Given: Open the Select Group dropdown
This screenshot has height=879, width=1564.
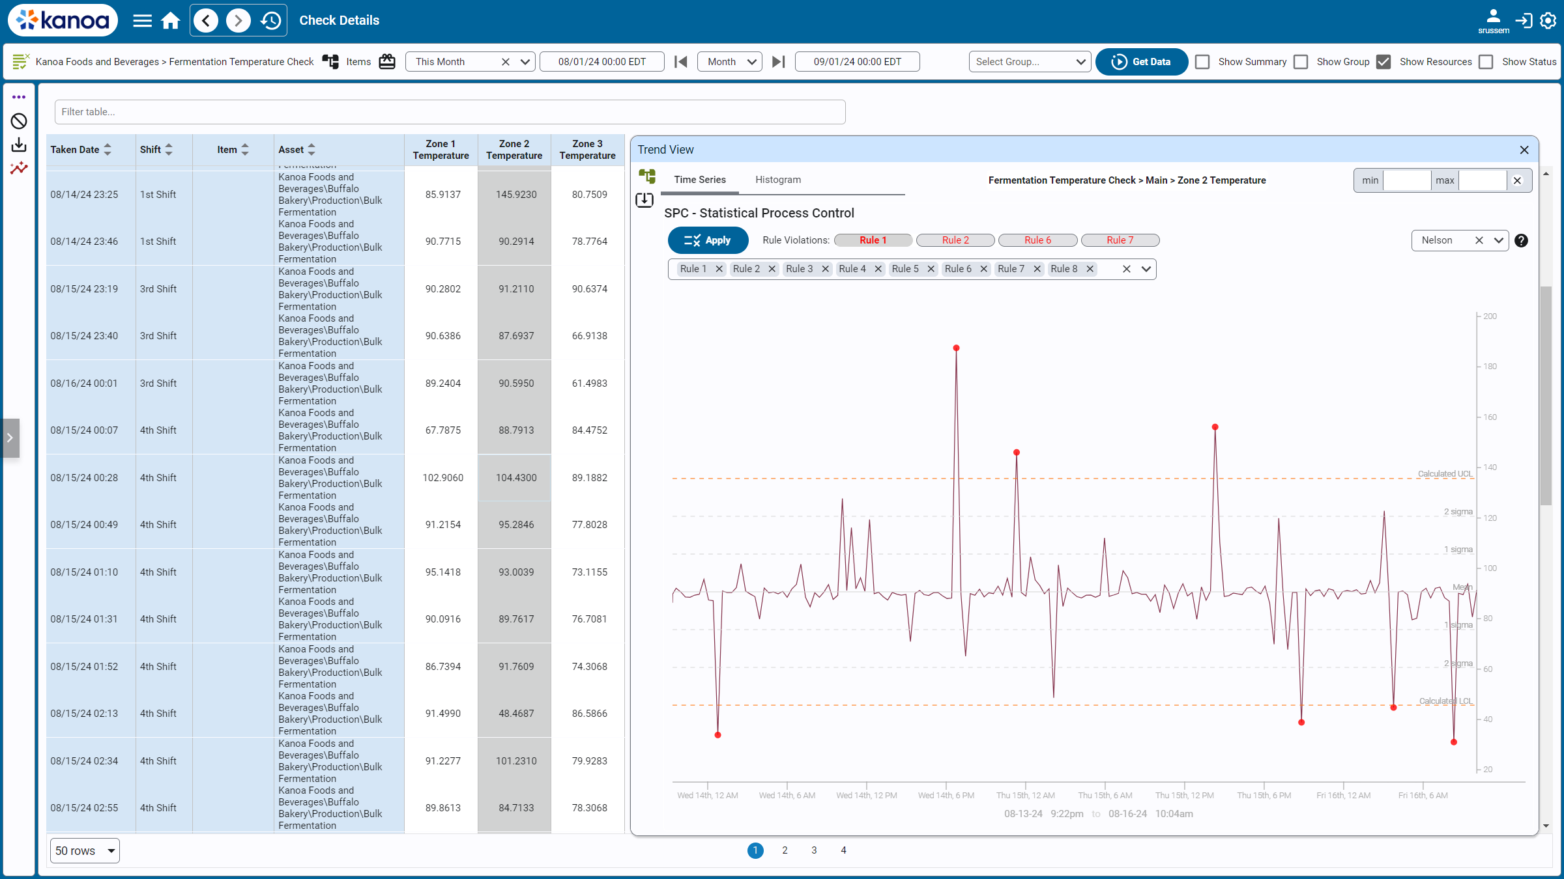Looking at the screenshot, I should point(1029,62).
